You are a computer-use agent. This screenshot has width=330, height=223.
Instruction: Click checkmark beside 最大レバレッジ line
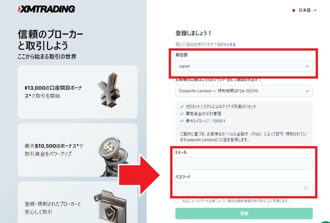pos(182,121)
